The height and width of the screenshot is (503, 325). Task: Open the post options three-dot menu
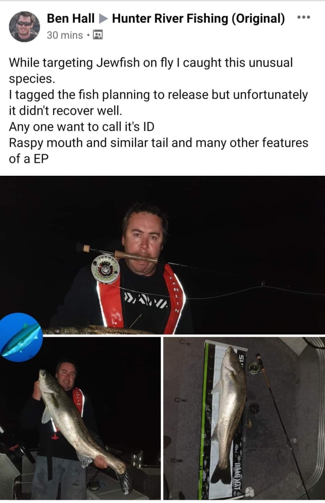(x=303, y=18)
